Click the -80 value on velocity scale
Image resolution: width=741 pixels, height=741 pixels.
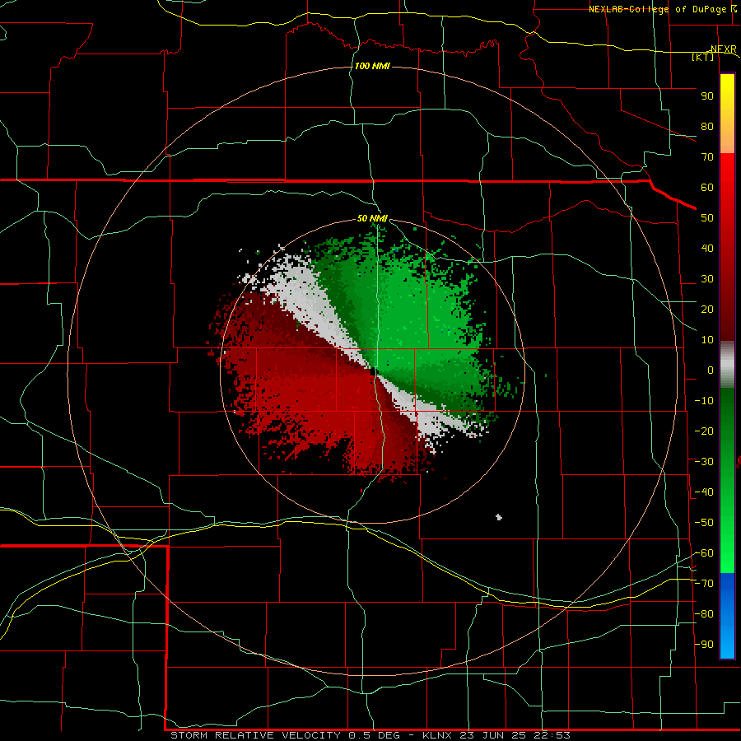click(704, 614)
